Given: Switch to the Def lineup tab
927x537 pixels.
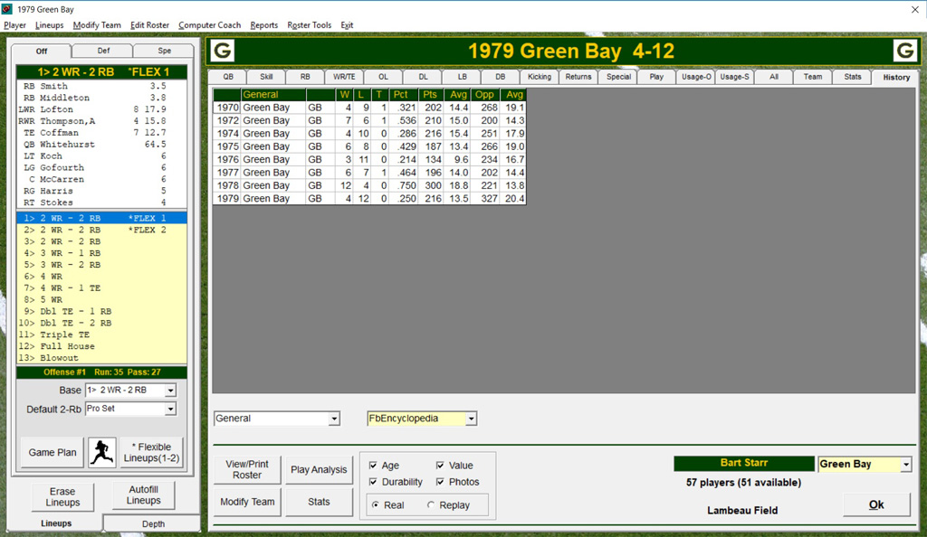Looking at the screenshot, I should pos(102,52).
